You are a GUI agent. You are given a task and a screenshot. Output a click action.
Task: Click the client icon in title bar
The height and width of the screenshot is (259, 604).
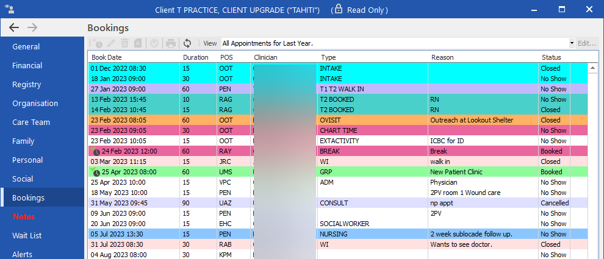9,10
